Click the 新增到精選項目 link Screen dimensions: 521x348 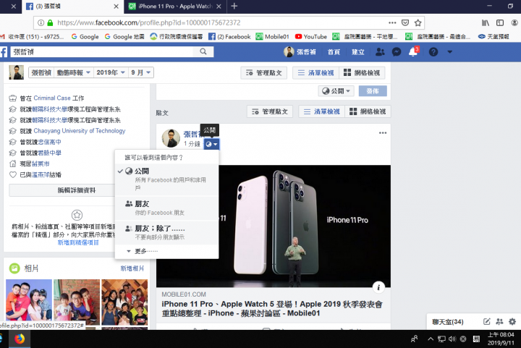click(x=78, y=243)
